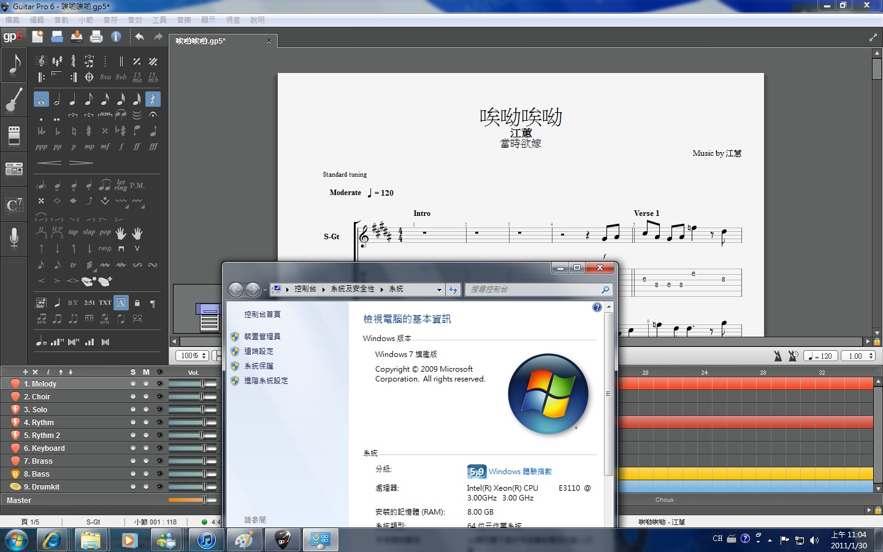Viewport: 883px width, 552px height.
Task: Choose the half note duration
Action: tap(57, 99)
